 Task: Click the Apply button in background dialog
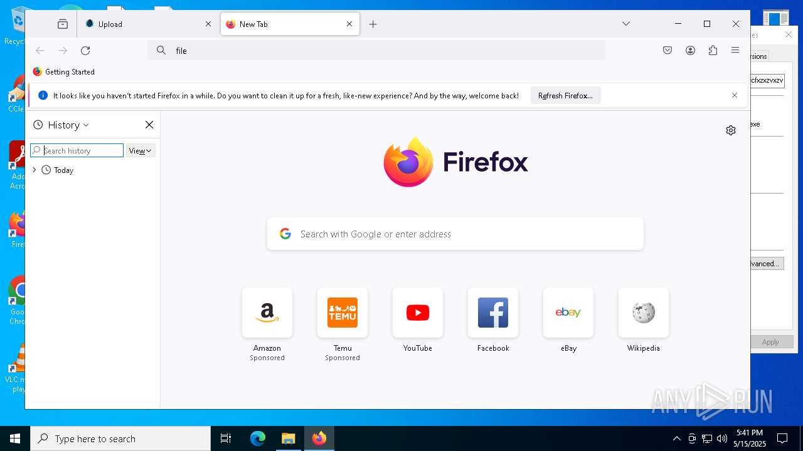tap(772, 342)
